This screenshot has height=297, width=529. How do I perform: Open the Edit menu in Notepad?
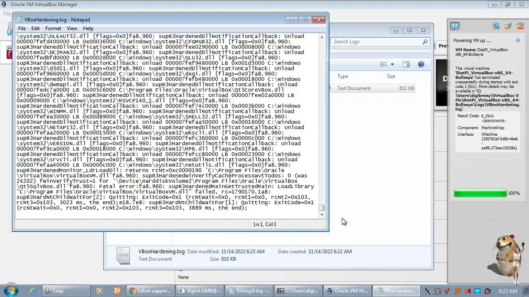click(36, 28)
